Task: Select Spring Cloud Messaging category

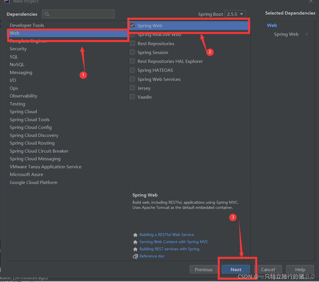Action: 67,159
